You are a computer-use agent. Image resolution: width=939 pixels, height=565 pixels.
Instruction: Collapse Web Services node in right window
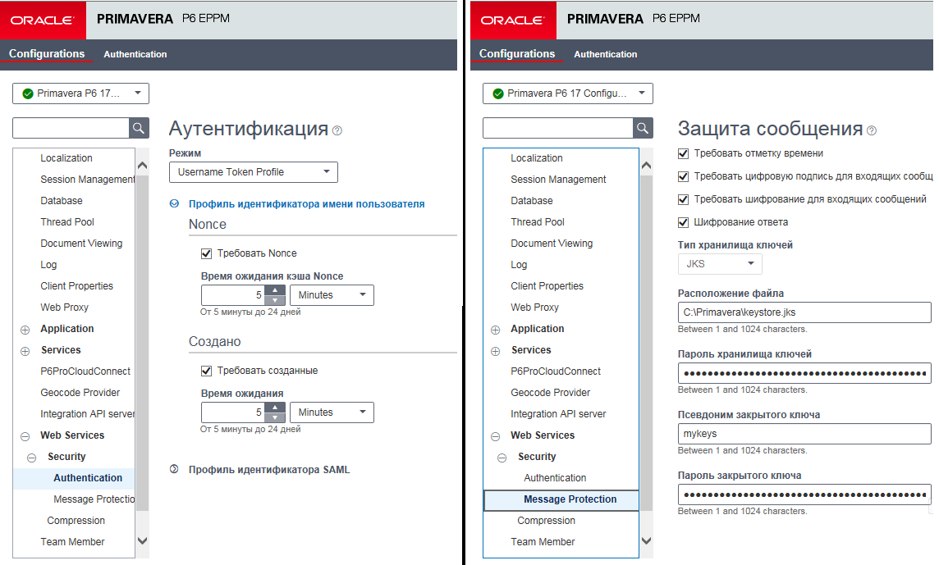(495, 437)
